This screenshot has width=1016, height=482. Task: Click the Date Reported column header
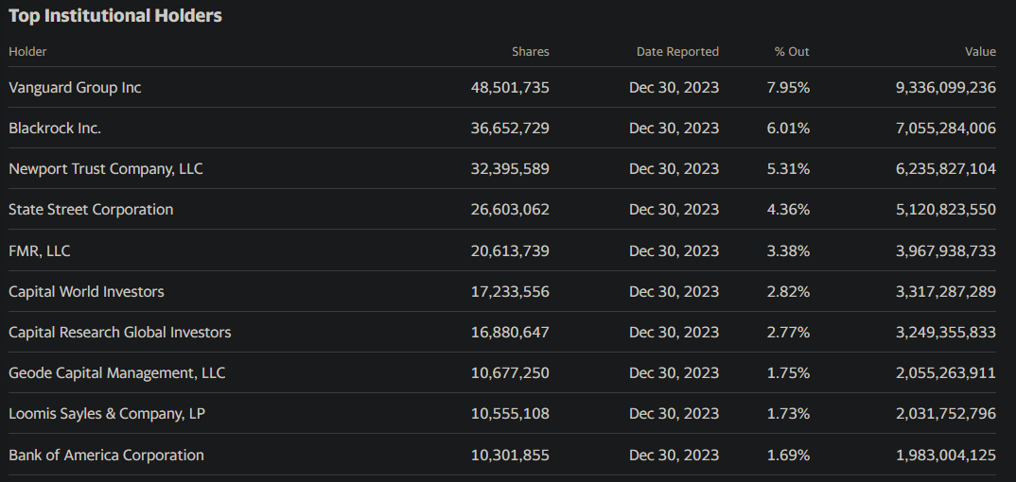tap(677, 52)
